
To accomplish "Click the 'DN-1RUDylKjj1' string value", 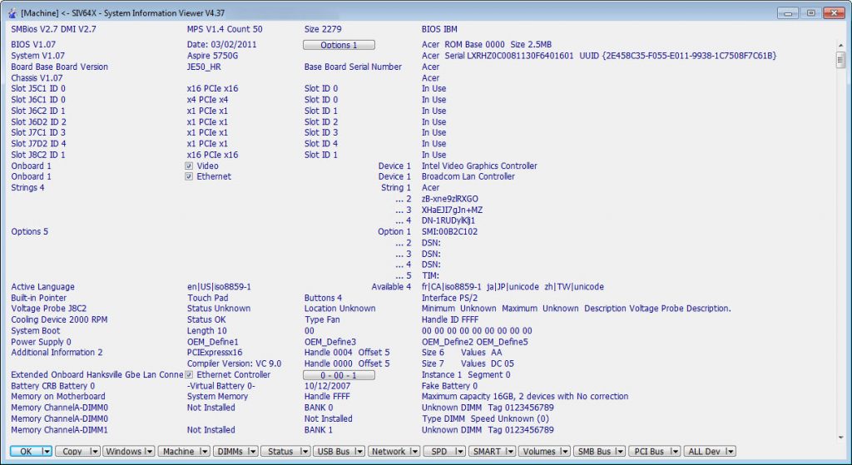I will coord(448,221).
